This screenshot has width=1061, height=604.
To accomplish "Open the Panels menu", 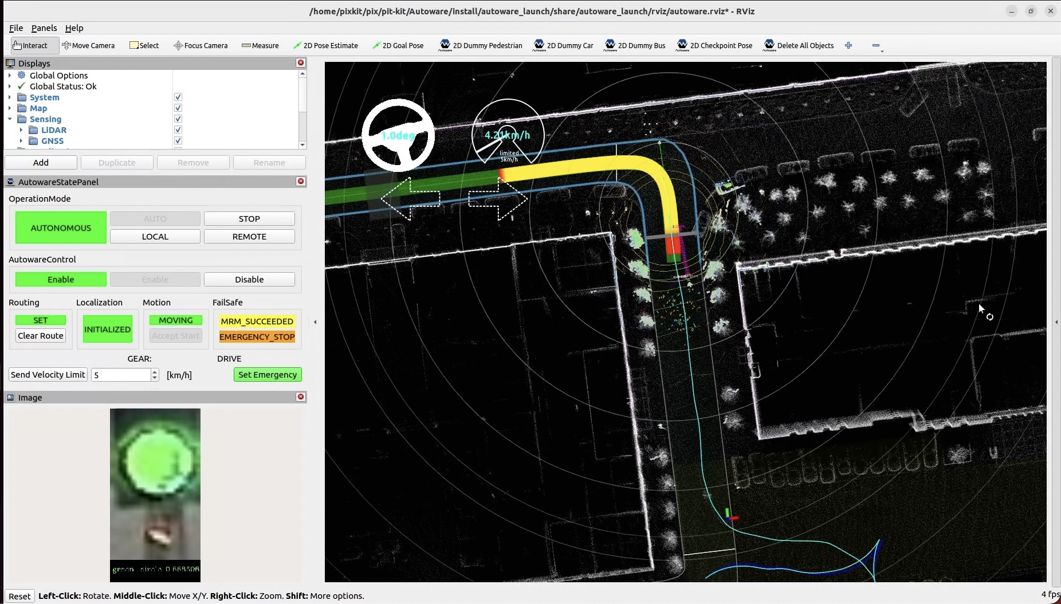I will pos(44,28).
